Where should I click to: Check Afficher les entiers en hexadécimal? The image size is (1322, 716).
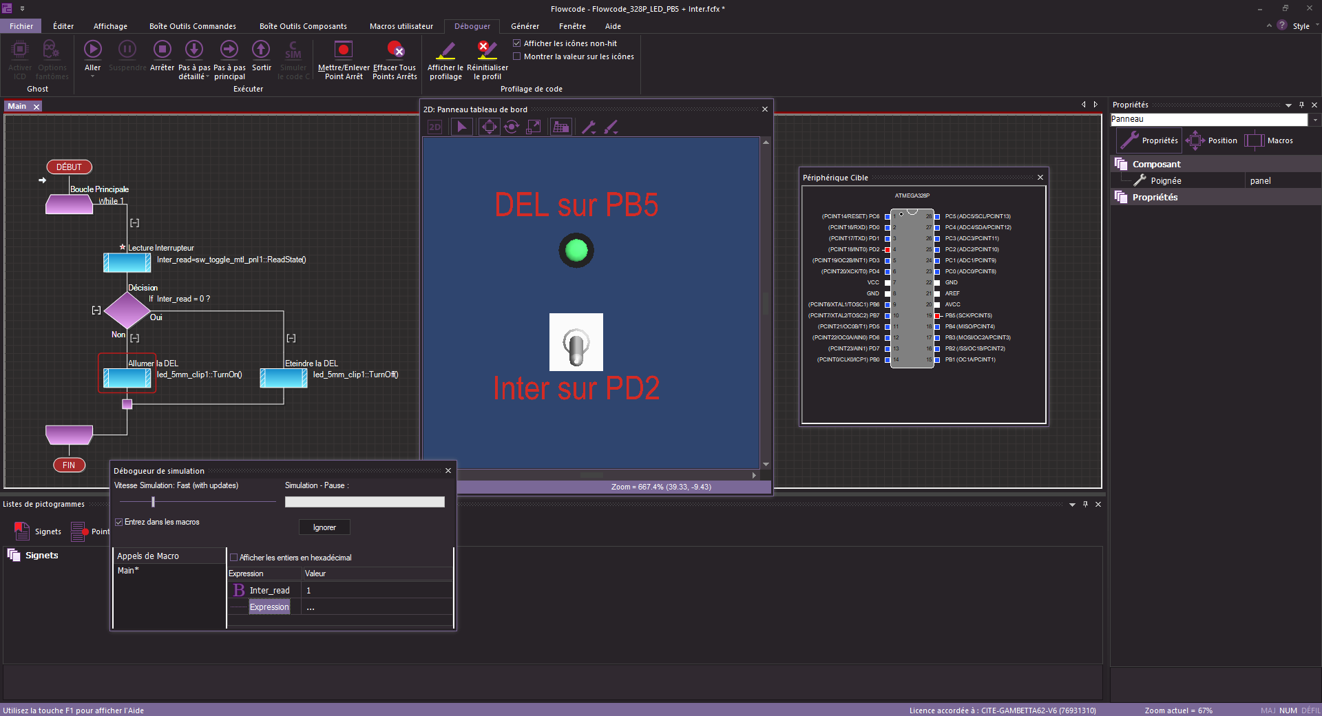(234, 558)
